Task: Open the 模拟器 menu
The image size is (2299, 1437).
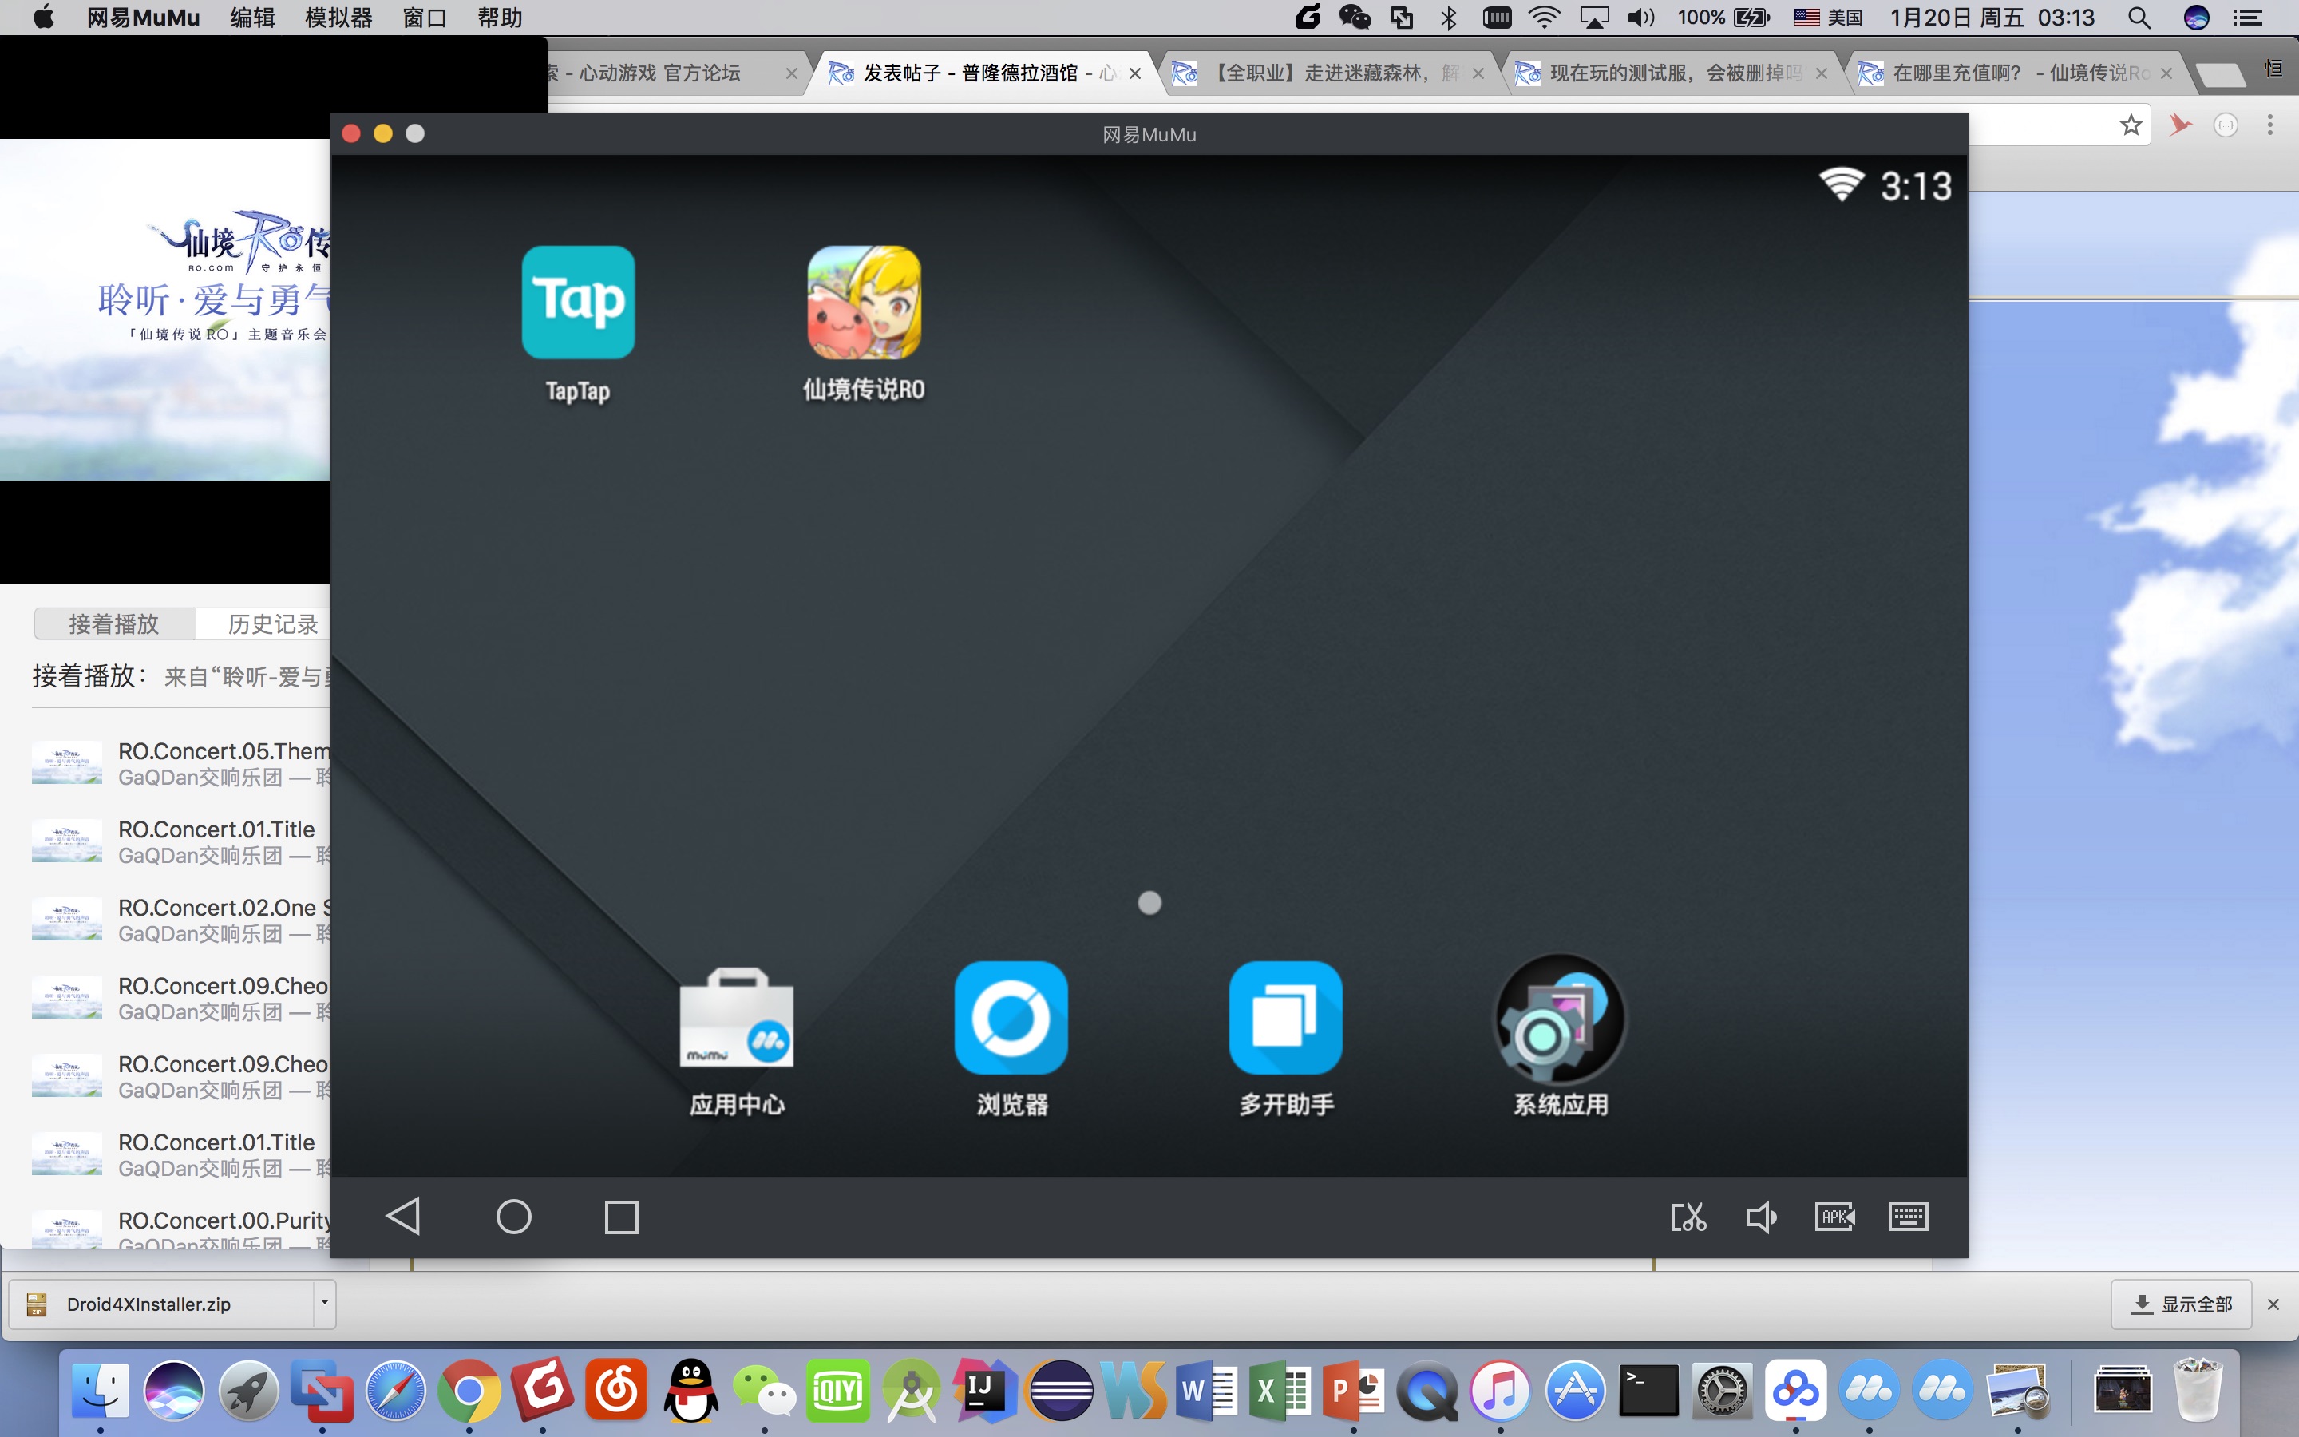Action: tap(339, 17)
